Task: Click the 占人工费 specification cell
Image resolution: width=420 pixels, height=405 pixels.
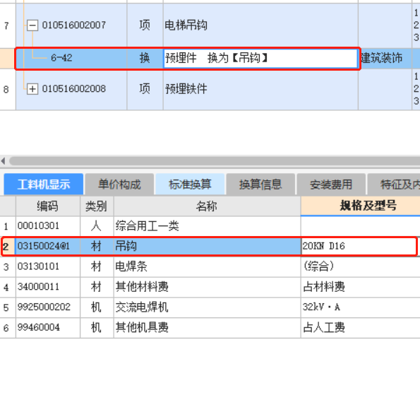Action: tap(360, 328)
